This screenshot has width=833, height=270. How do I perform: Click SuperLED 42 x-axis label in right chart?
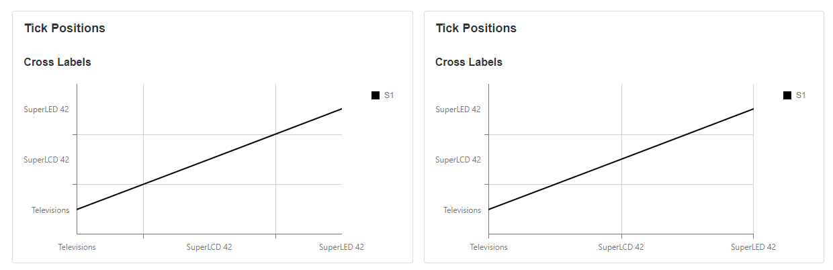click(x=753, y=247)
